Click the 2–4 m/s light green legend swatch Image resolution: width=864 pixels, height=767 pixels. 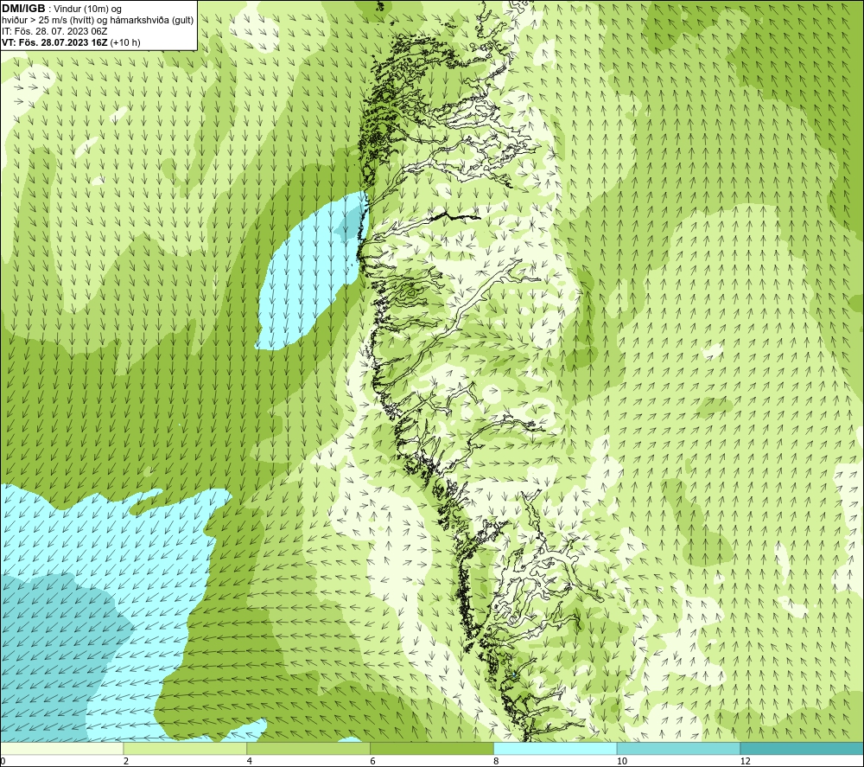pyautogui.click(x=185, y=748)
